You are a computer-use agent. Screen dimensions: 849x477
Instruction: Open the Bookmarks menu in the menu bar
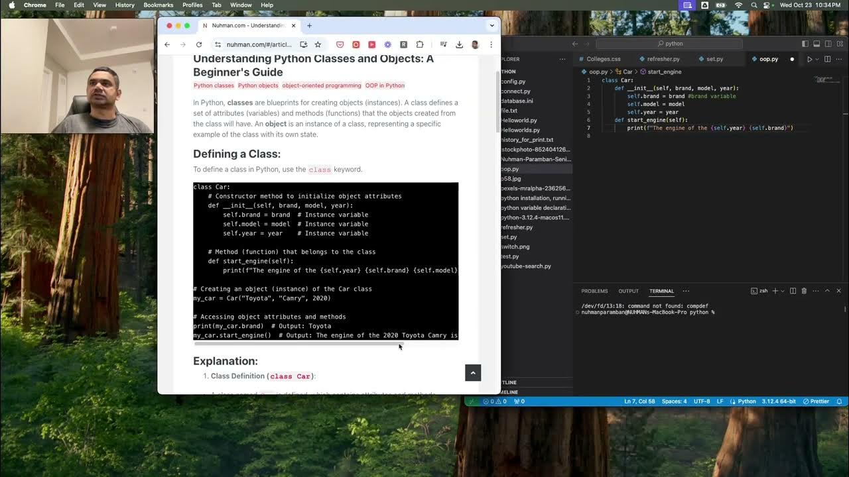[158, 5]
